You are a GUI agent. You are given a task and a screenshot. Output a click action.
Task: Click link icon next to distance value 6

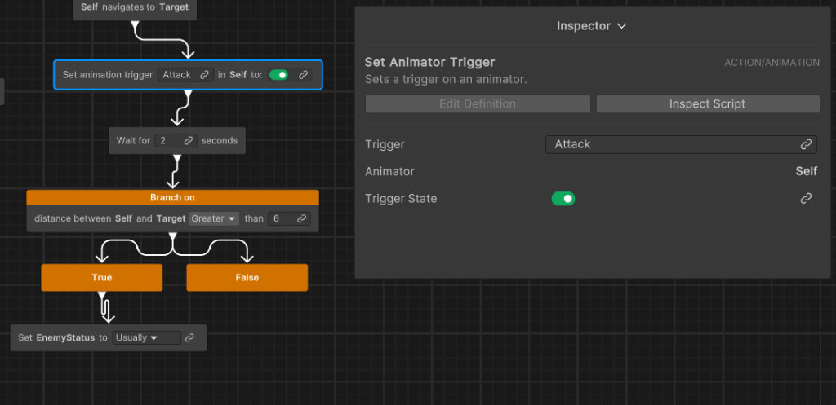pos(301,218)
